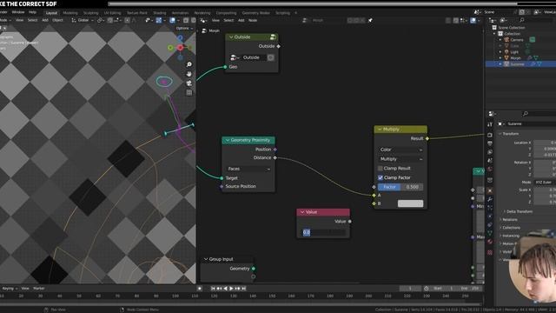Toggle viewport gizmo display button
This screenshot has height=313, width=556.
[158, 20]
